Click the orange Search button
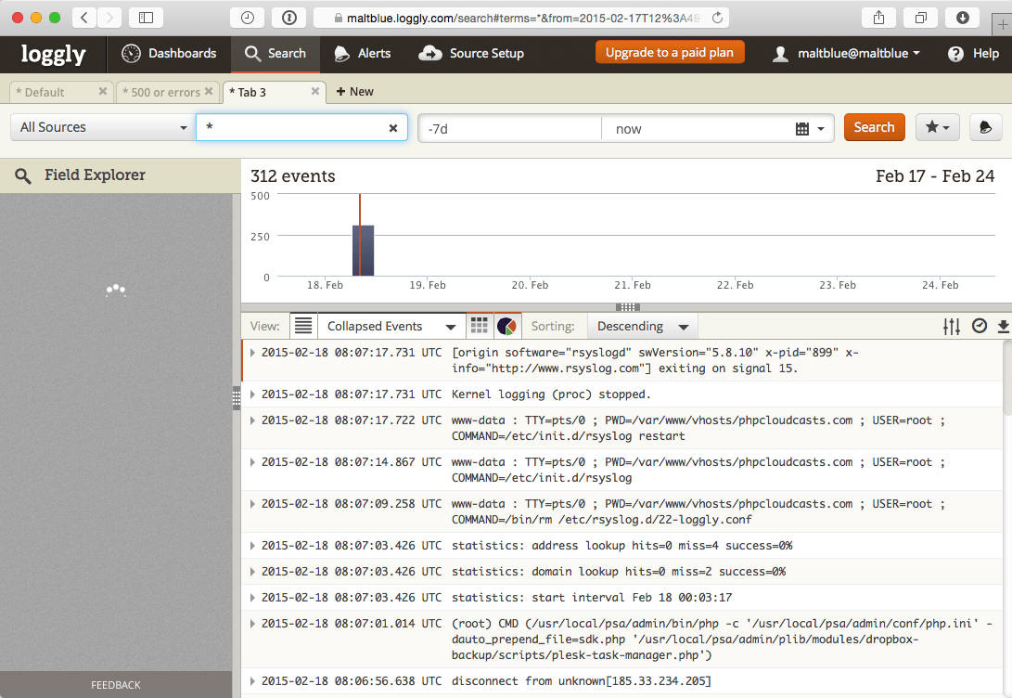 pos(874,127)
